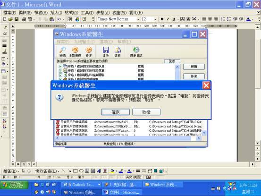Click the Undo arrow icon

click(x=59, y=19)
